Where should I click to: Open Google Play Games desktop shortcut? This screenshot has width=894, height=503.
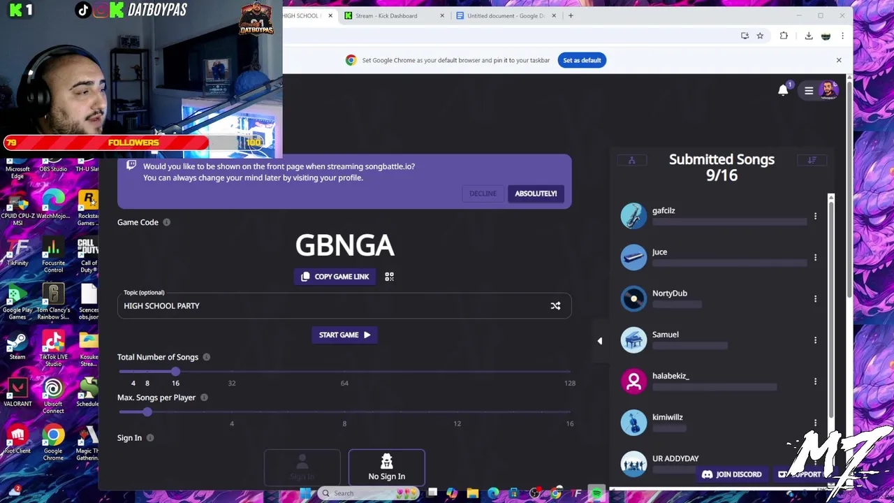click(17, 302)
